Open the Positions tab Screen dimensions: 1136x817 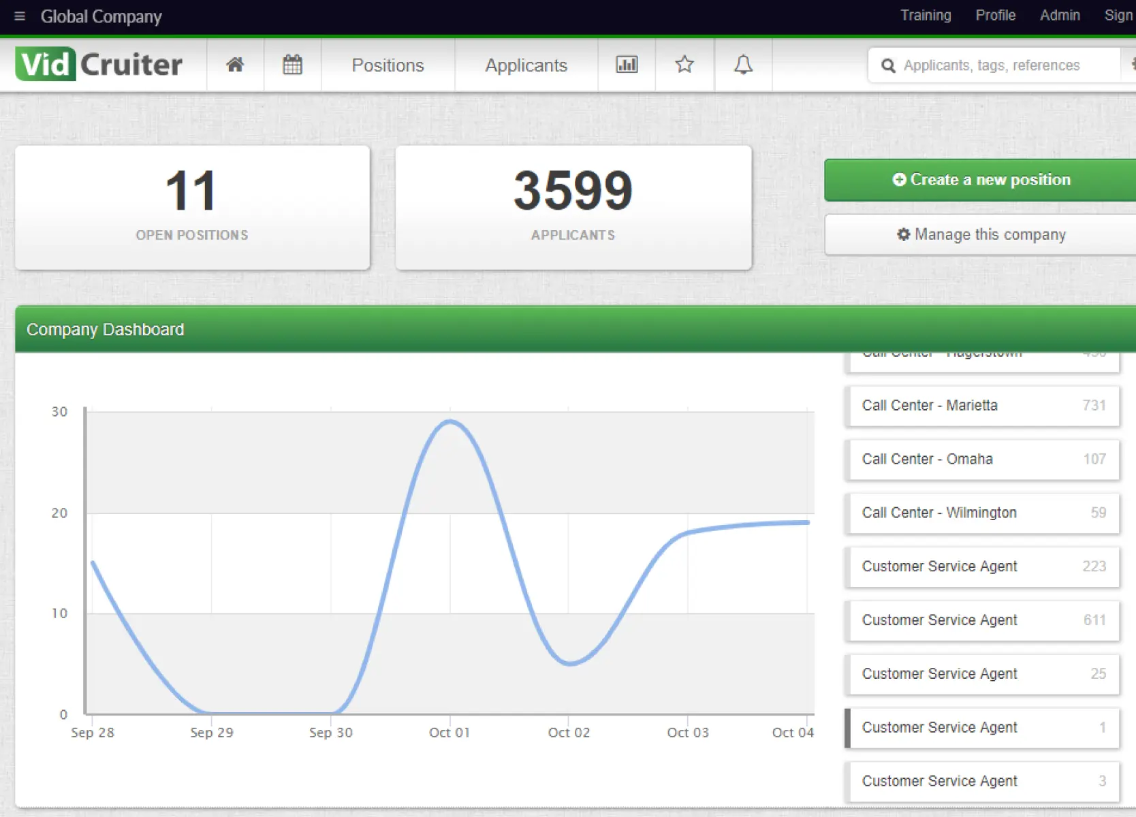(x=388, y=65)
